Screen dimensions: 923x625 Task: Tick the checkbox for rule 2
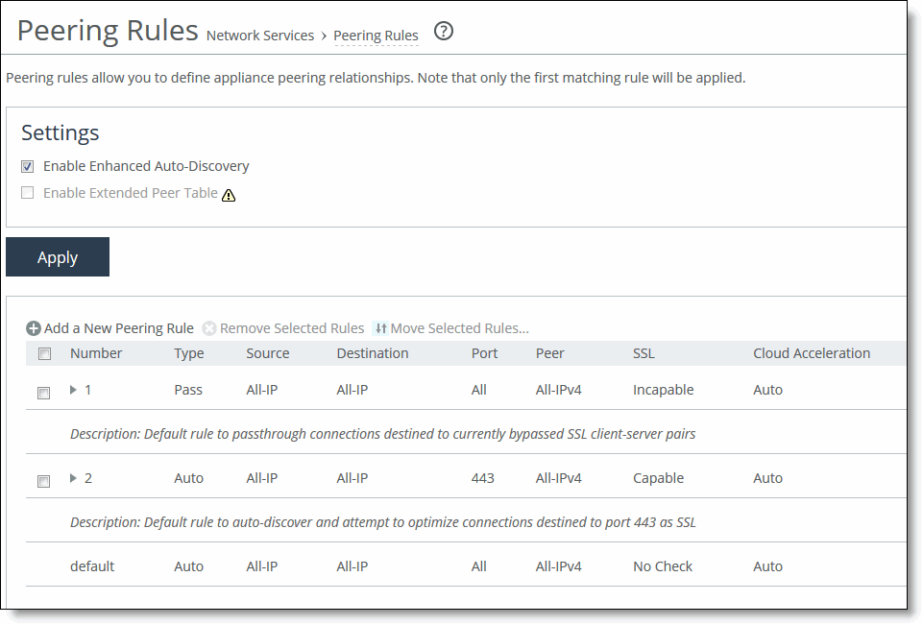[43, 481]
